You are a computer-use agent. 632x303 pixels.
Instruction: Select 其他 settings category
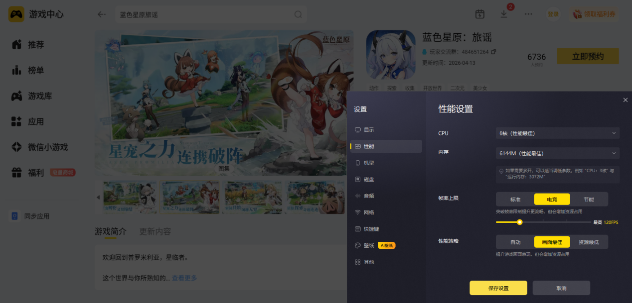pos(386,262)
